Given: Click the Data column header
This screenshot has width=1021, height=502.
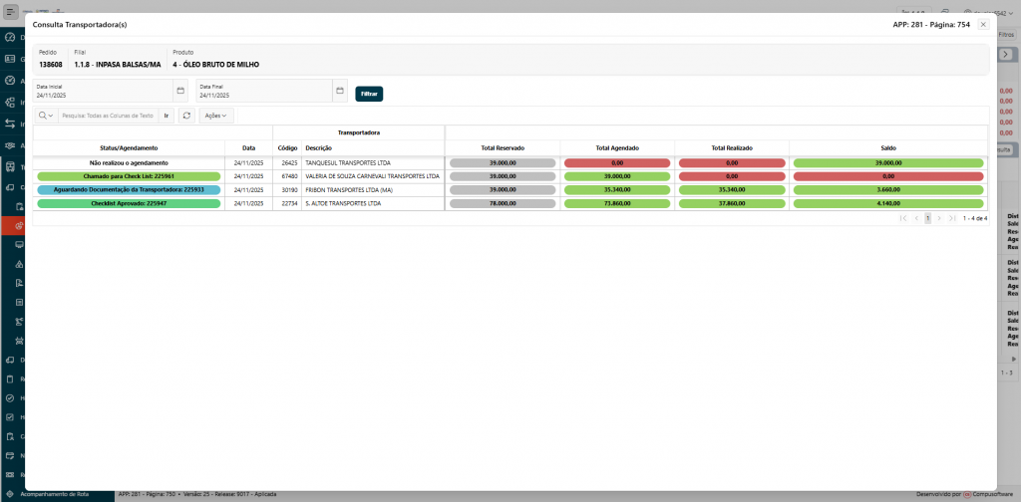Looking at the screenshot, I should tap(248, 148).
